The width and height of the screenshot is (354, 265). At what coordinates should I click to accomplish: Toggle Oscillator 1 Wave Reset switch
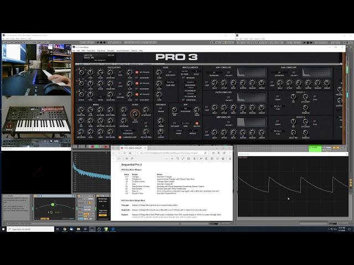point(137,78)
